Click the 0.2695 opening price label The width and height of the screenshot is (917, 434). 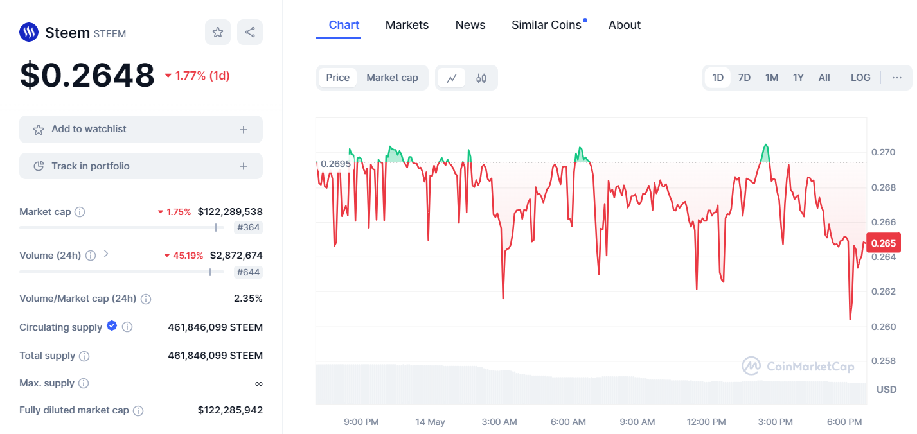click(x=335, y=164)
